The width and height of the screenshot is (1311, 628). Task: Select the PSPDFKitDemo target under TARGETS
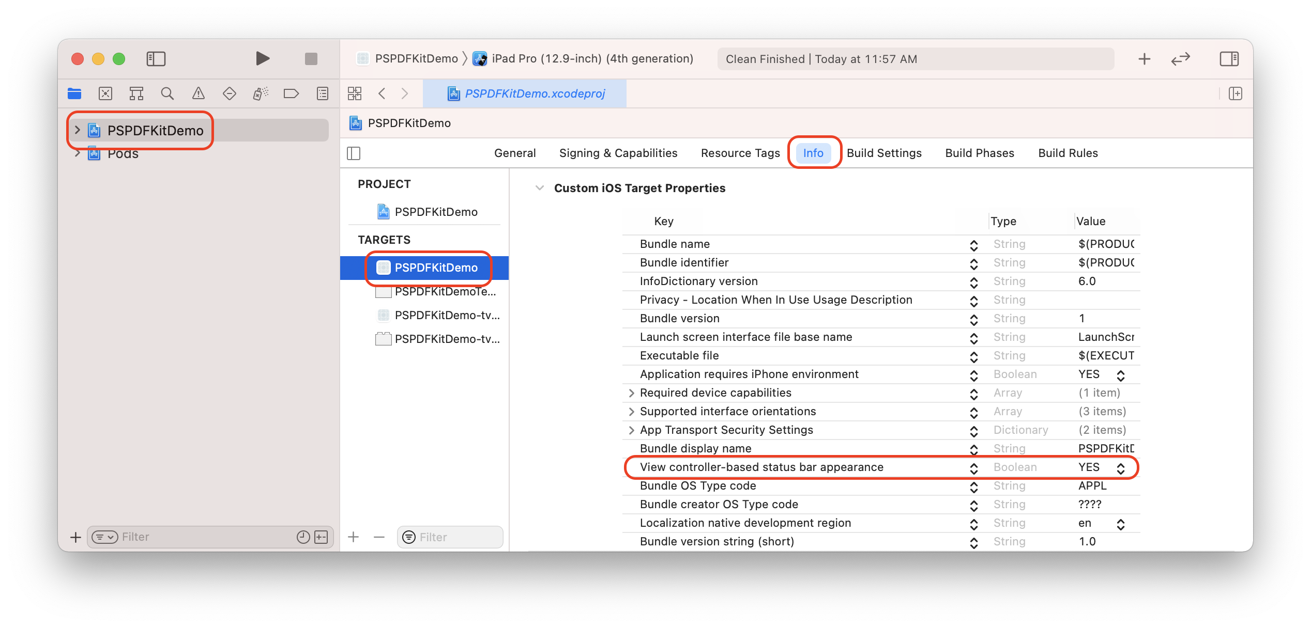pyautogui.click(x=436, y=268)
